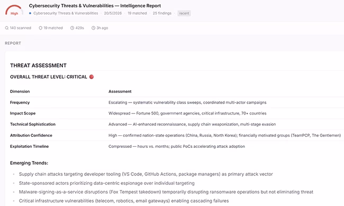Click the magnifier icon beside 140 scanned
The width and height of the screenshot is (344, 206).
pyautogui.click(x=7, y=28)
